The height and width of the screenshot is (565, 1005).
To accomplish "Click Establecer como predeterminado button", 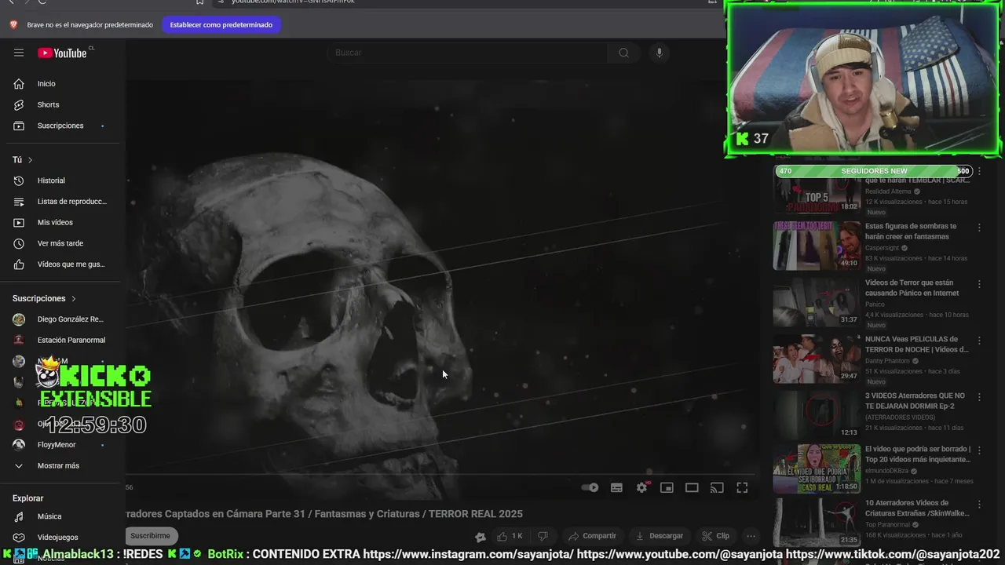I will point(221,25).
